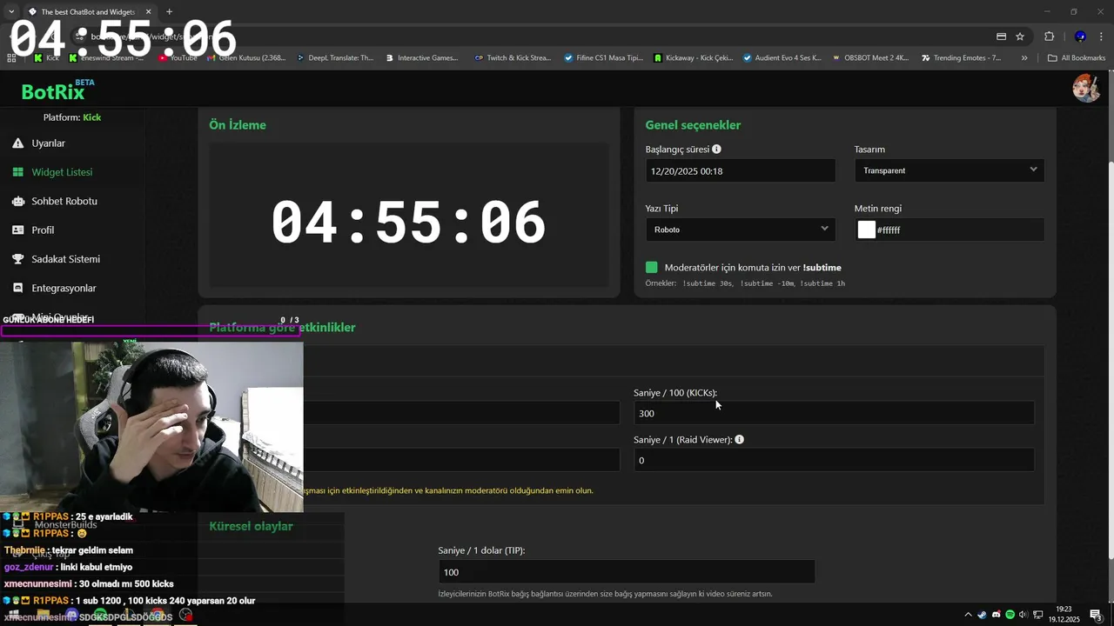Open the Tasarım dropdown set to Transparent

click(x=950, y=170)
